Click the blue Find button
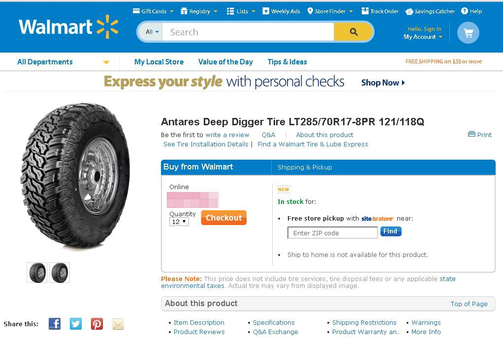This screenshot has width=503, height=339. click(x=391, y=231)
